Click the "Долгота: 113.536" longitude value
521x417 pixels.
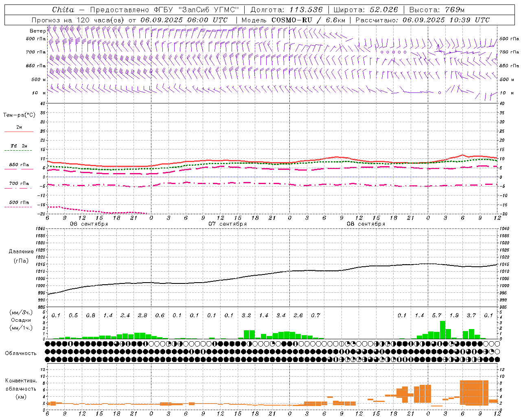(x=287, y=10)
